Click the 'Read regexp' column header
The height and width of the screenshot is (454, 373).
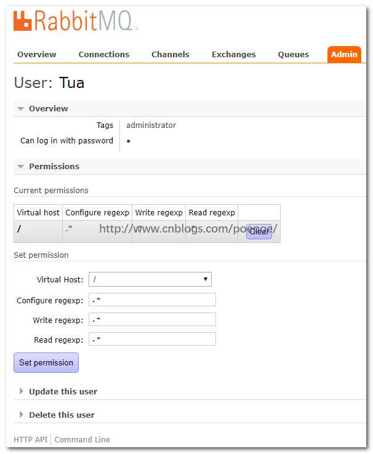(212, 212)
